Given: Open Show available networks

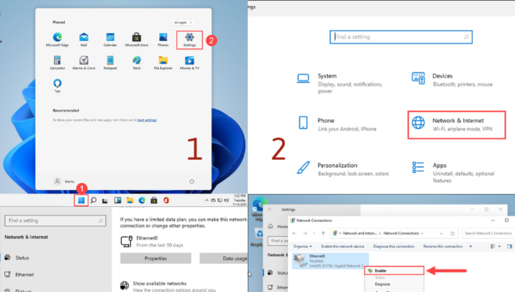Looking at the screenshot, I should pyautogui.click(x=168, y=286).
